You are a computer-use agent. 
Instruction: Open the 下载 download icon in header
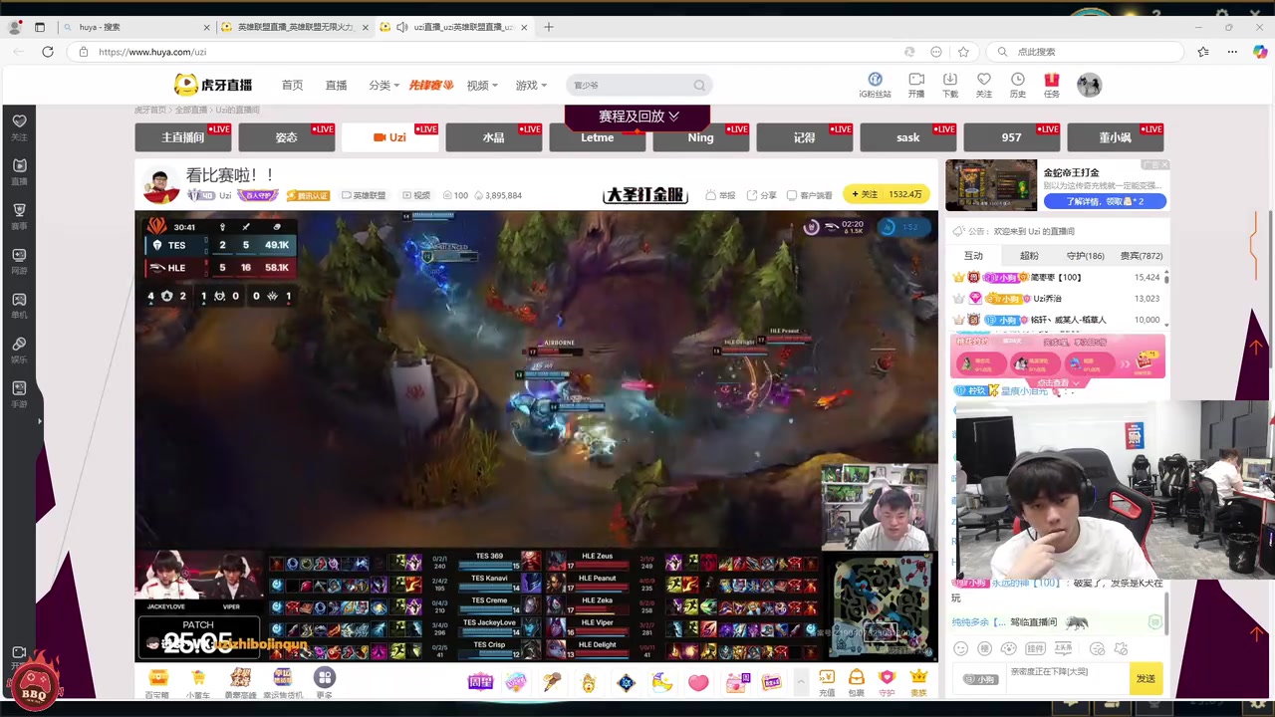pyautogui.click(x=949, y=85)
